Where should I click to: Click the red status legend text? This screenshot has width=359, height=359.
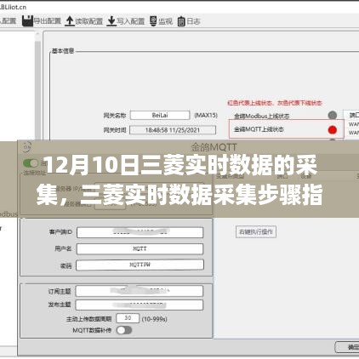[x=275, y=103]
